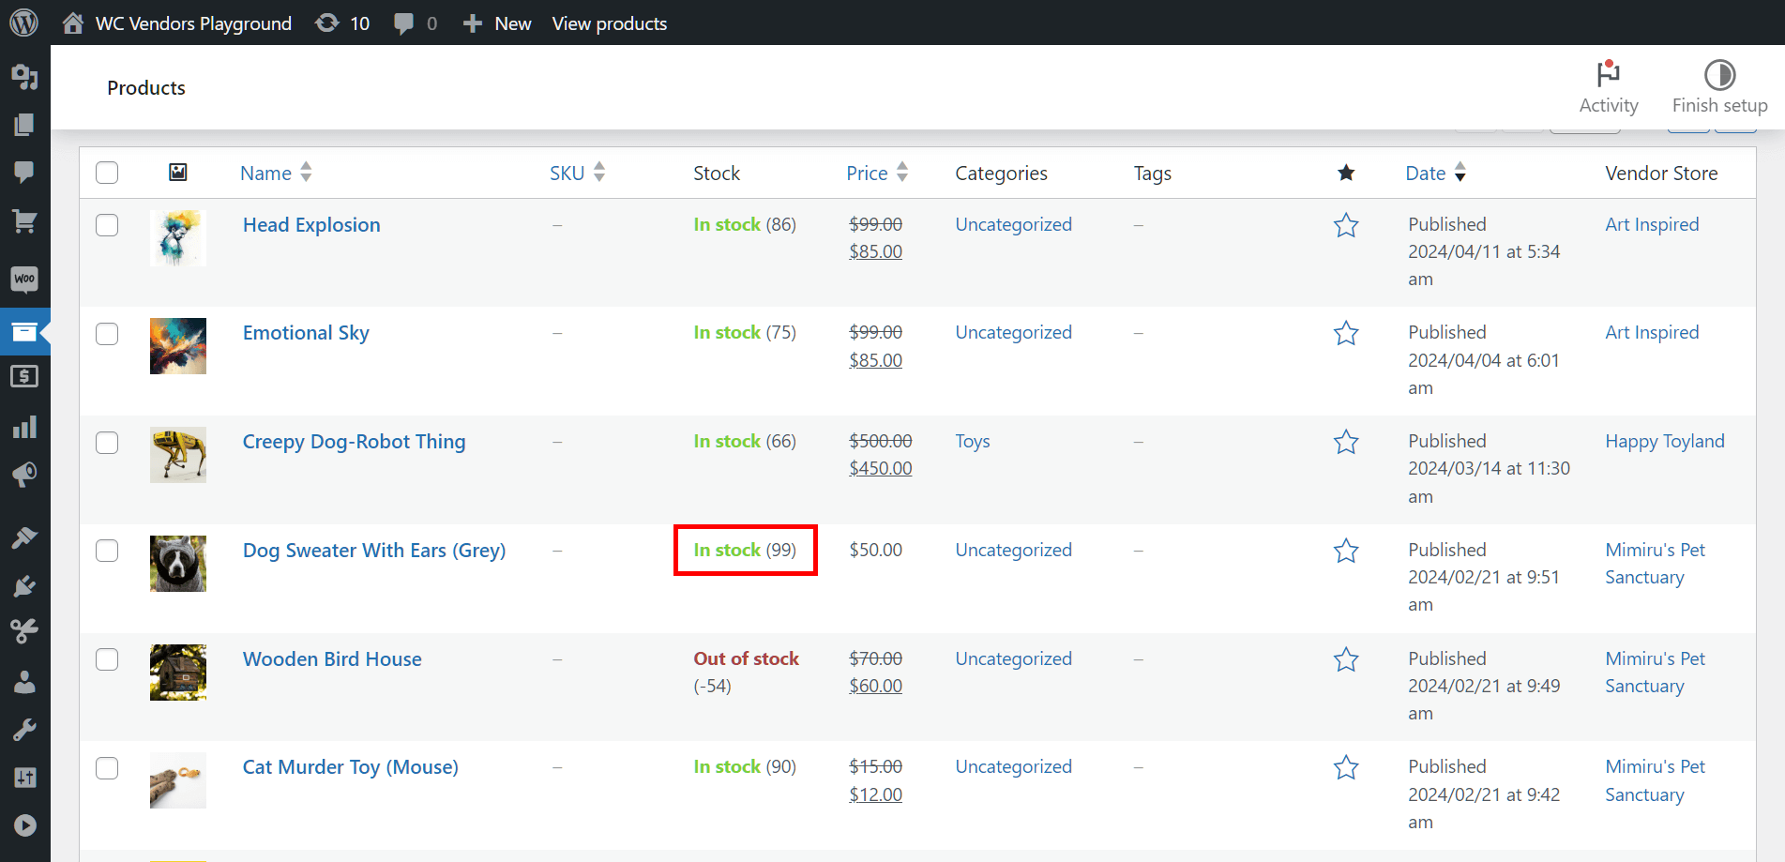Open the shopping cart sidebar icon
The image size is (1785, 862).
click(x=24, y=221)
